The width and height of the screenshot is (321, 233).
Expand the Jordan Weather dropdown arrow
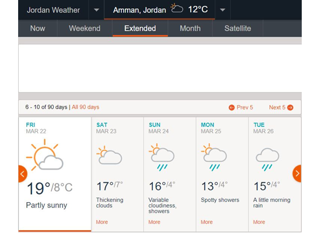pyautogui.click(x=96, y=10)
